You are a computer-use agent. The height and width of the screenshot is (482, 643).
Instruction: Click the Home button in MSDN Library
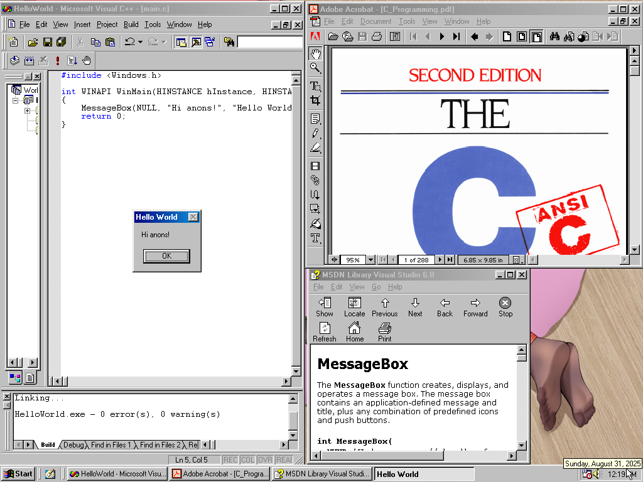point(354,333)
